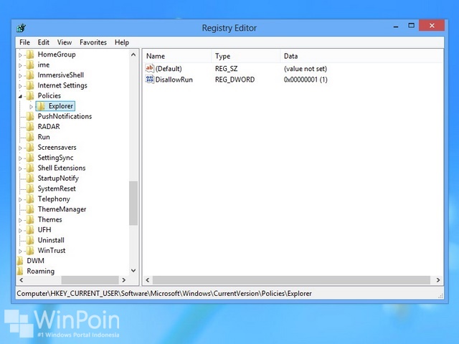Click the Uninstall folder icon

[x=30, y=240]
